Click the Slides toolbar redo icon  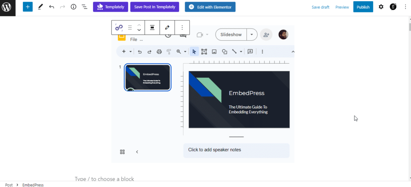[149, 52]
